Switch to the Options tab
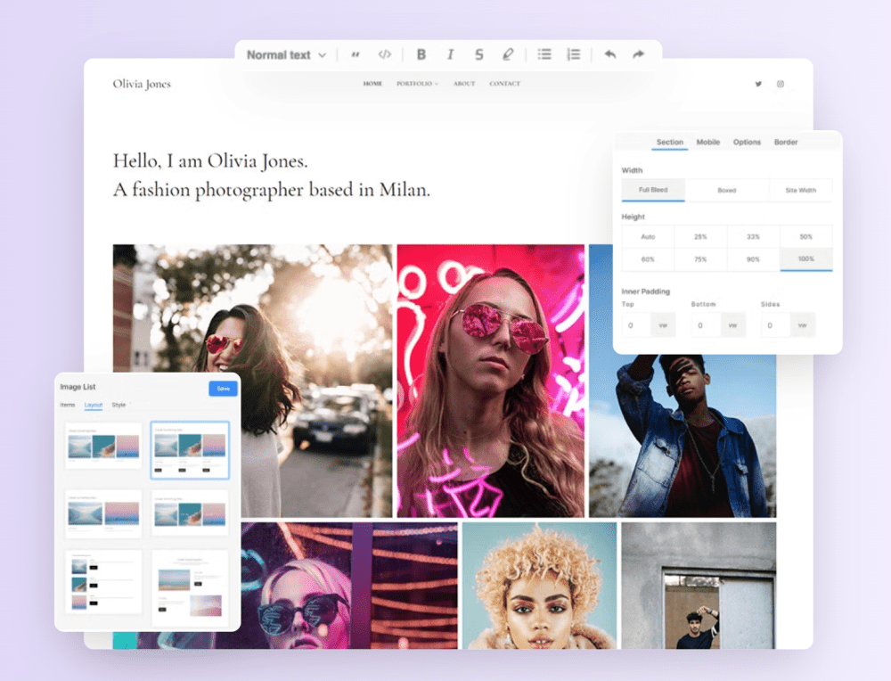Image resolution: width=891 pixels, height=681 pixels. pyautogui.click(x=747, y=142)
